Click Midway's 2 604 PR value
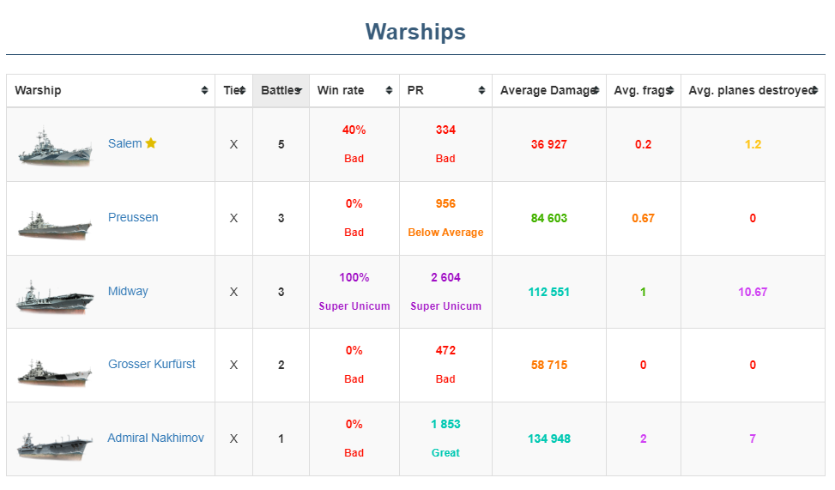Screen dimensions: 835x490 pyautogui.click(x=445, y=277)
